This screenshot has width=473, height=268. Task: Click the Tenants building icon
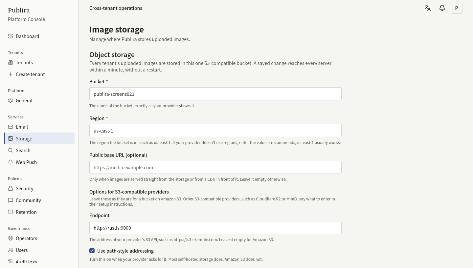[11, 62]
